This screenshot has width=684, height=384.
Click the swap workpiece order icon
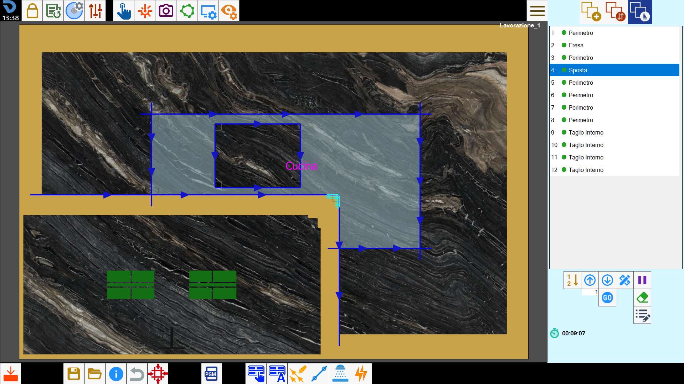tap(616, 12)
